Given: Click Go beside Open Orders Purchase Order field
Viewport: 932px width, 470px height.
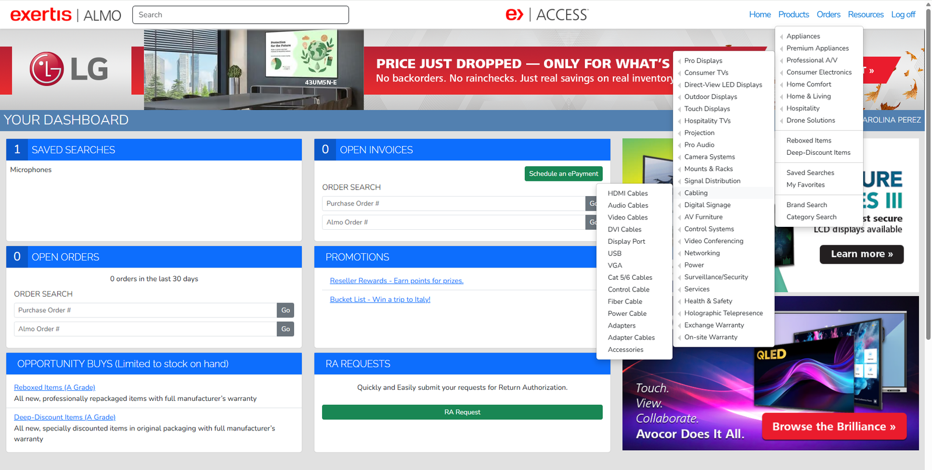Looking at the screenshot, I should [x=285, y=311].
